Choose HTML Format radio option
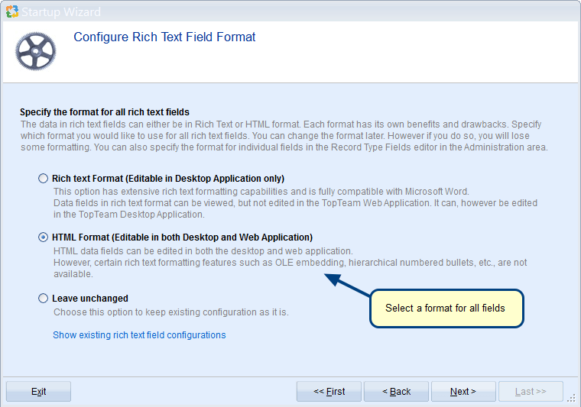Image resolution: width=581 pixels, height=407 pixels. (43, 237)
